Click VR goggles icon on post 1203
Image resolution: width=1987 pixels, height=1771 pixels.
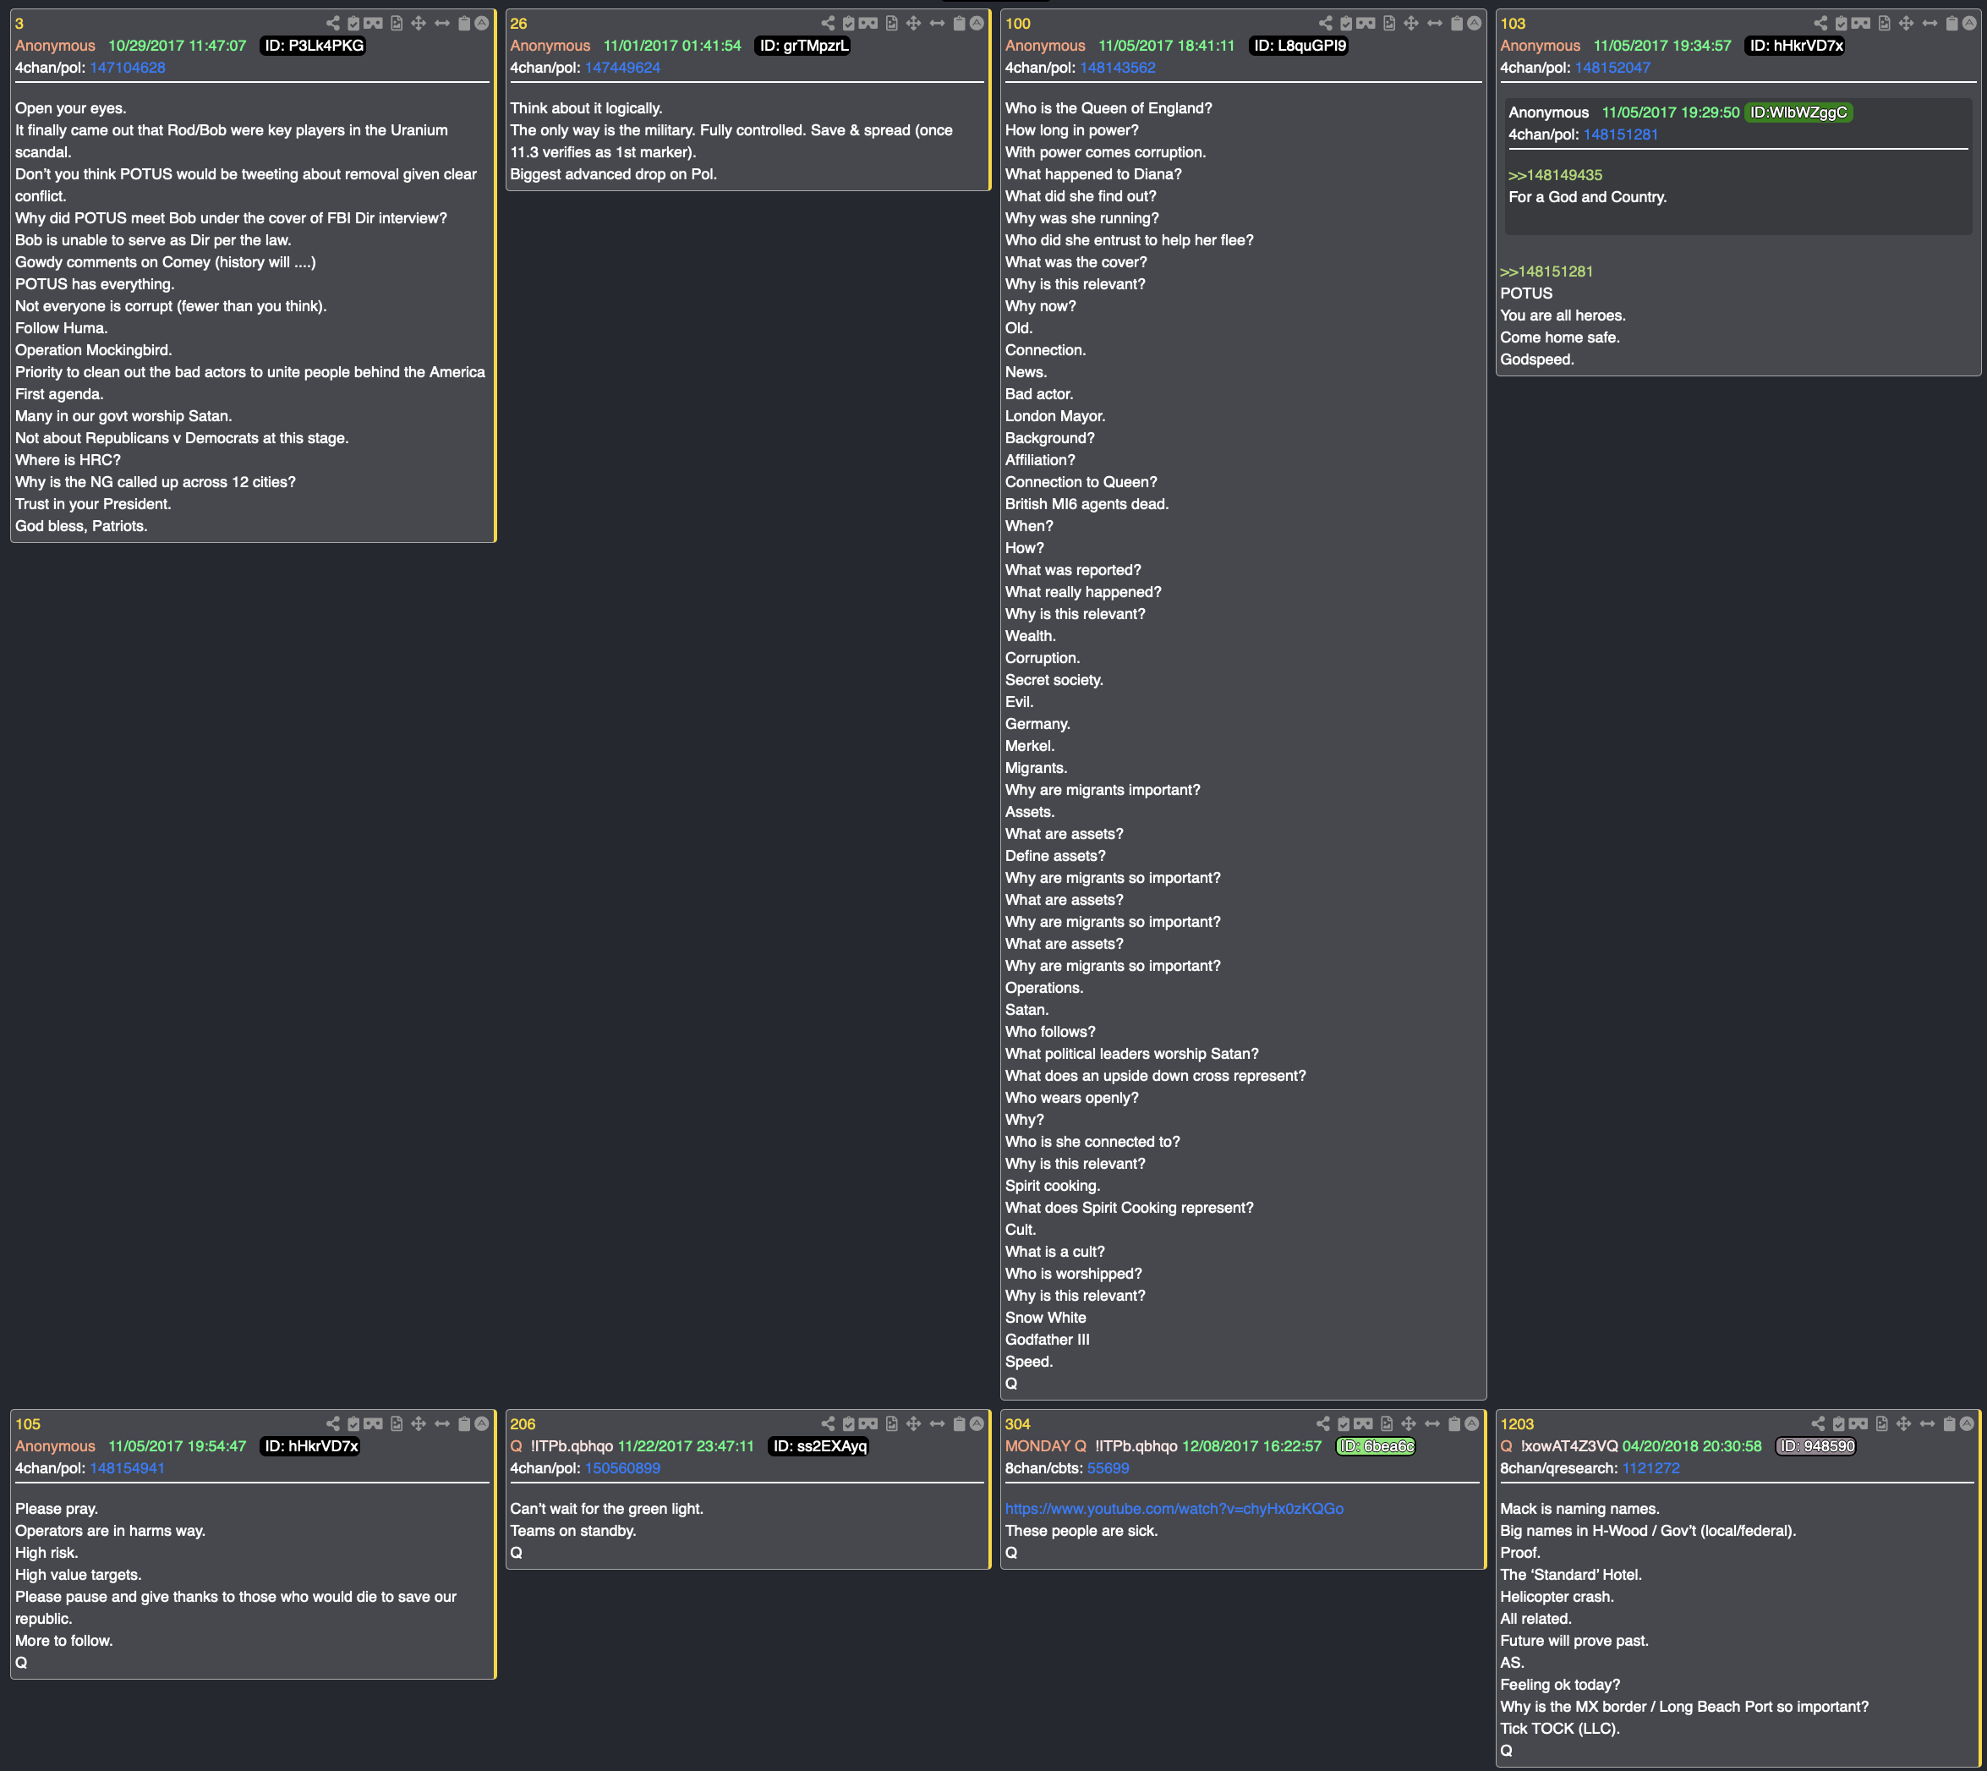tap(1858, 1423)
